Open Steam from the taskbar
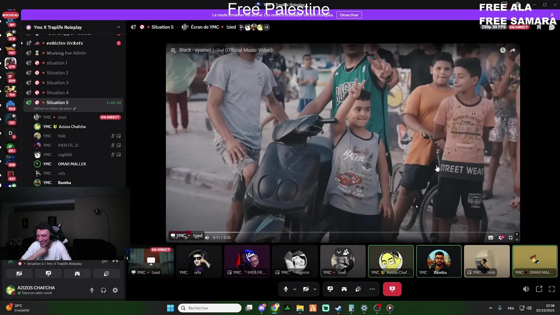The image size is (560, 315). pyautogui.click(x=339, y=308)
